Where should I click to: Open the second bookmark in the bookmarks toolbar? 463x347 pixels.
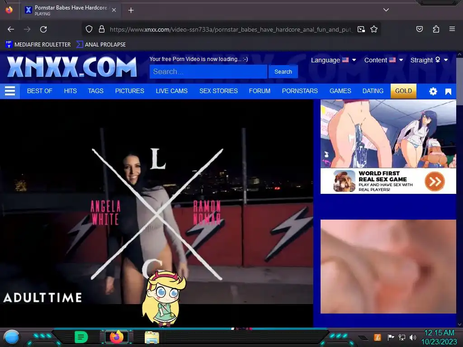pos(101,45)
